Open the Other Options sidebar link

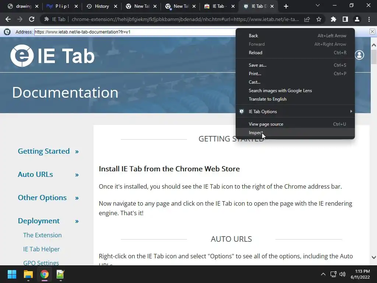pos(42,198)
